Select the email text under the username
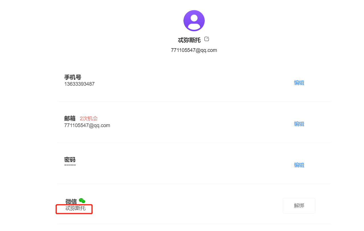This screenshot has height=231, width=364. click(194, 50)
